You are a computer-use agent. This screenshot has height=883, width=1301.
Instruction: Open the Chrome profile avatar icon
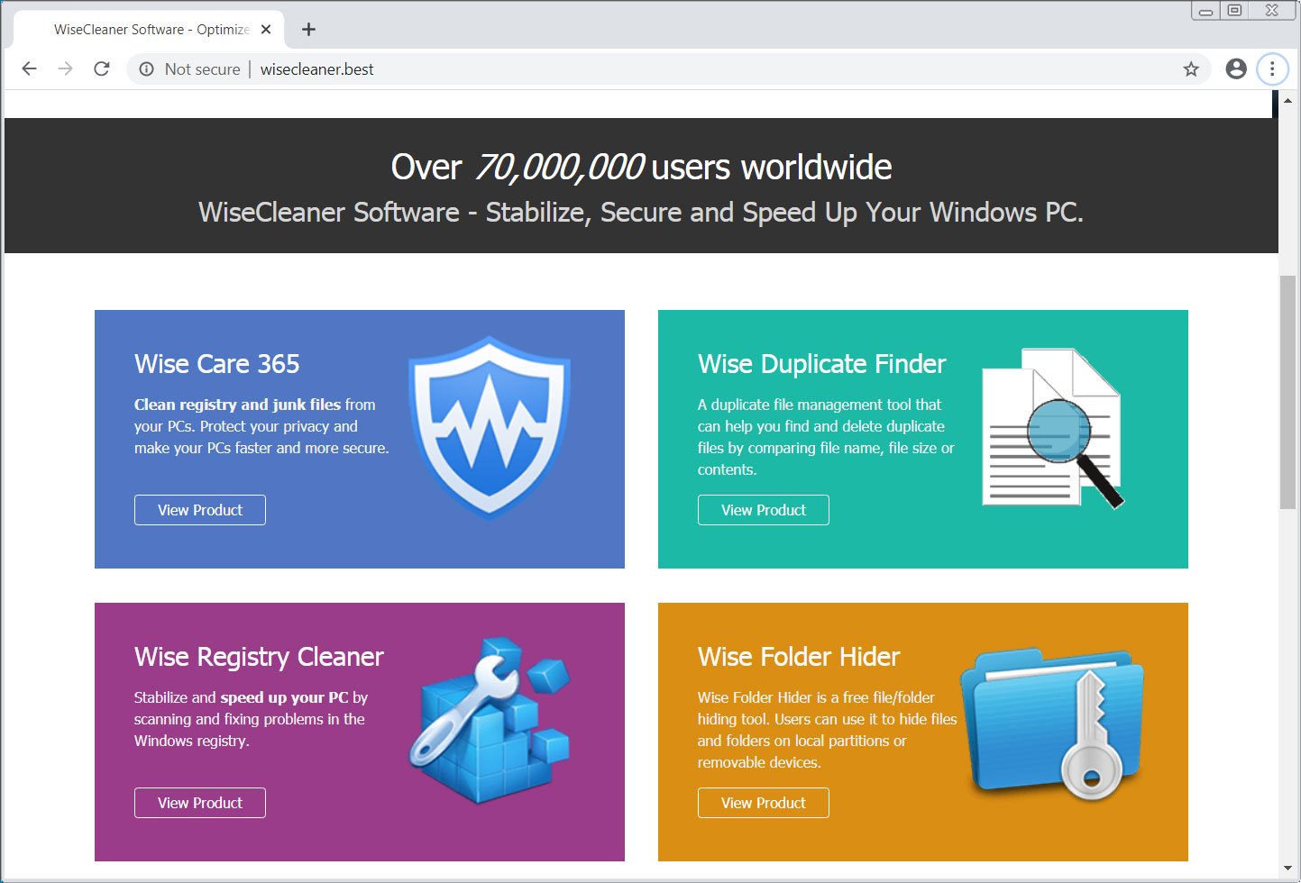(x=1236, y=69)
